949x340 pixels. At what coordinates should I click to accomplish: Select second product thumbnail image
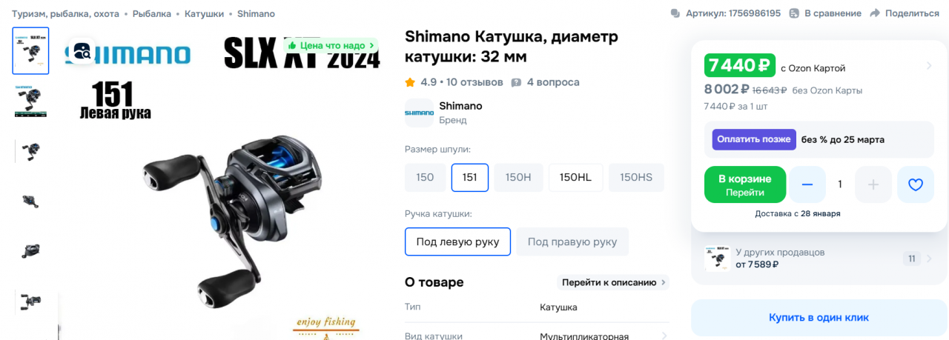point(30,101)
